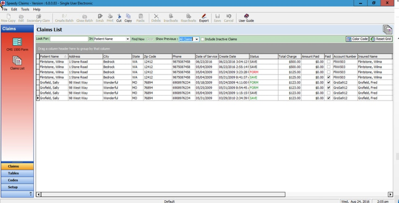Click the Reset Grid button
Screen dimensions: 399x203
click(x=381, y=39)
